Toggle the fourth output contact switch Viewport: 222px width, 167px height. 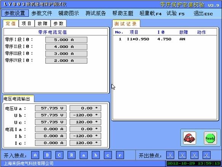point(206,155)
